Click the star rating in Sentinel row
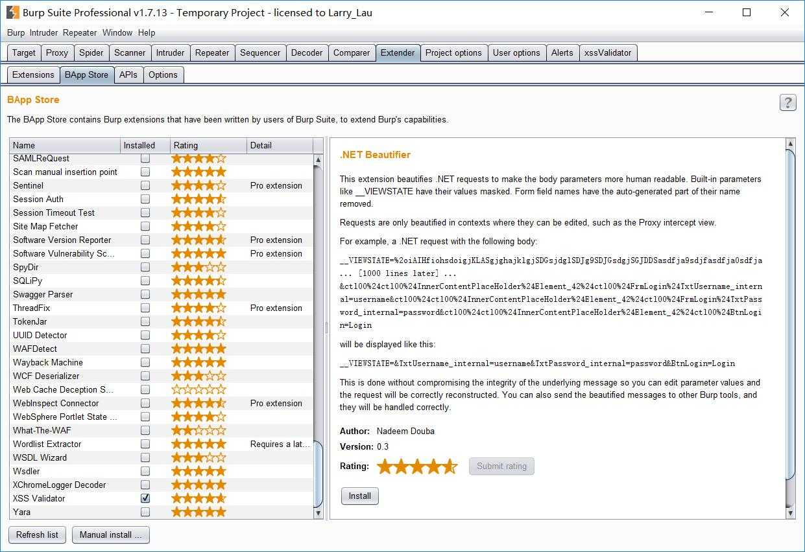The width and height of the screenshot is (805, 552). [198, 185]
